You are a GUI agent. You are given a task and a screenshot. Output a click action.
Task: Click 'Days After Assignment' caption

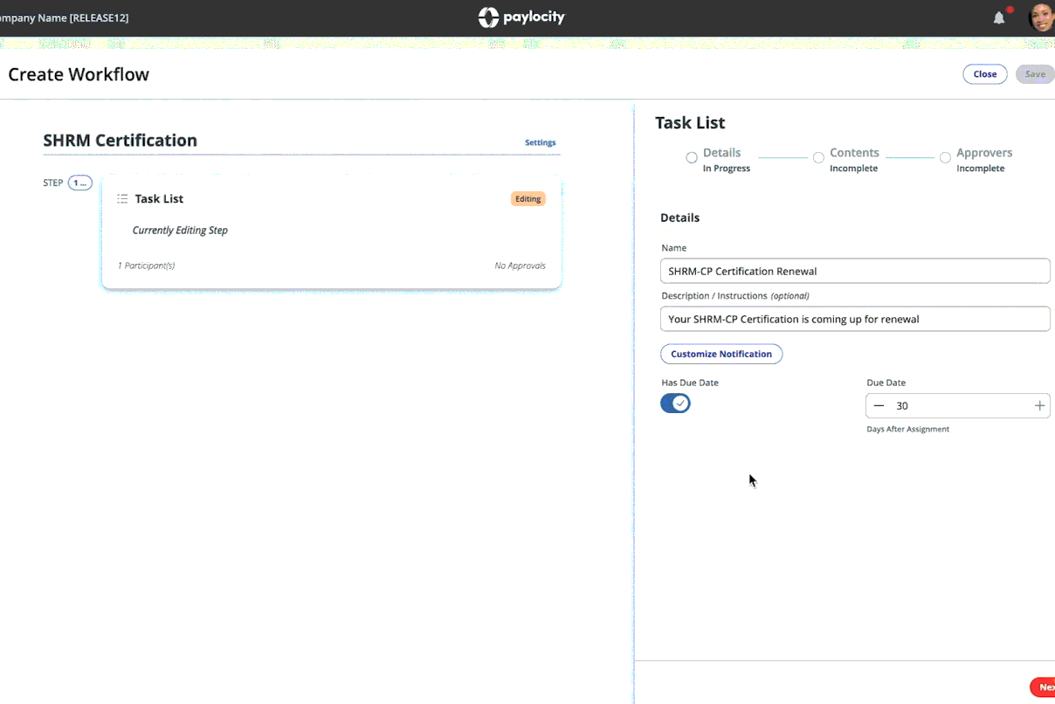907,429
